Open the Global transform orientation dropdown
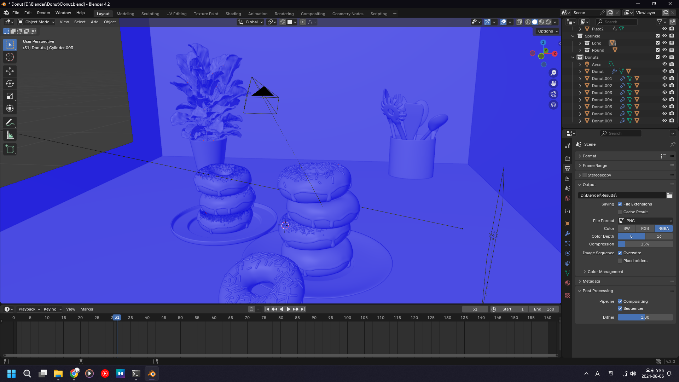 coord(251,22)
